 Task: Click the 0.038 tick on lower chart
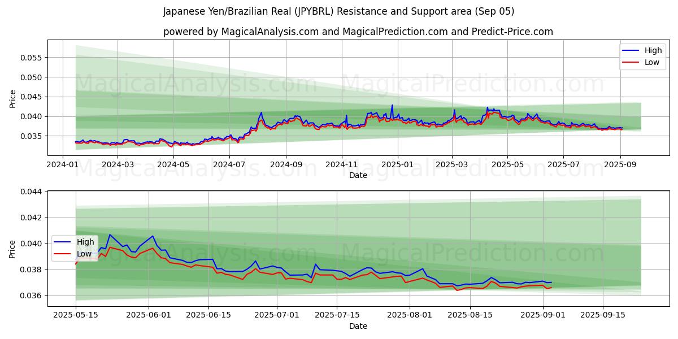[32, 270]
